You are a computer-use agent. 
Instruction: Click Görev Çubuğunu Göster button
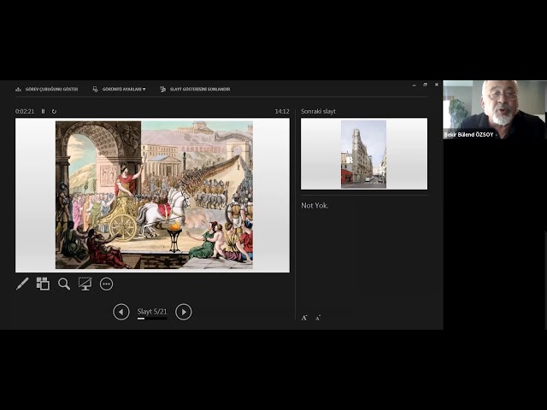pos(47,89)
